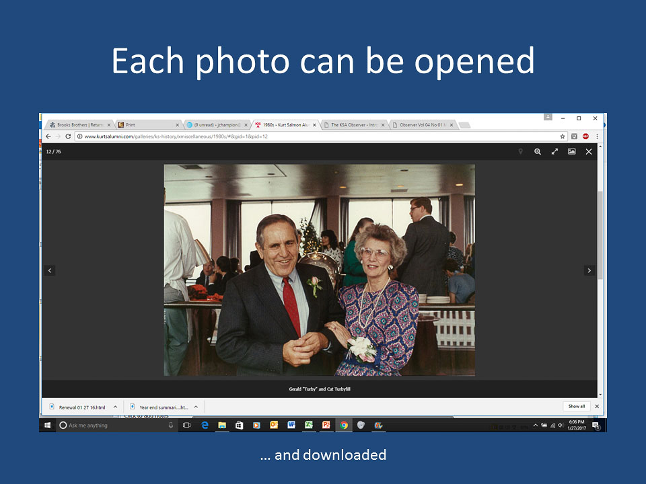This screenshot has height=484, width=646.
Task: Click the thumbnails image icon in gallery toolbar
Action: pos(571,152)
